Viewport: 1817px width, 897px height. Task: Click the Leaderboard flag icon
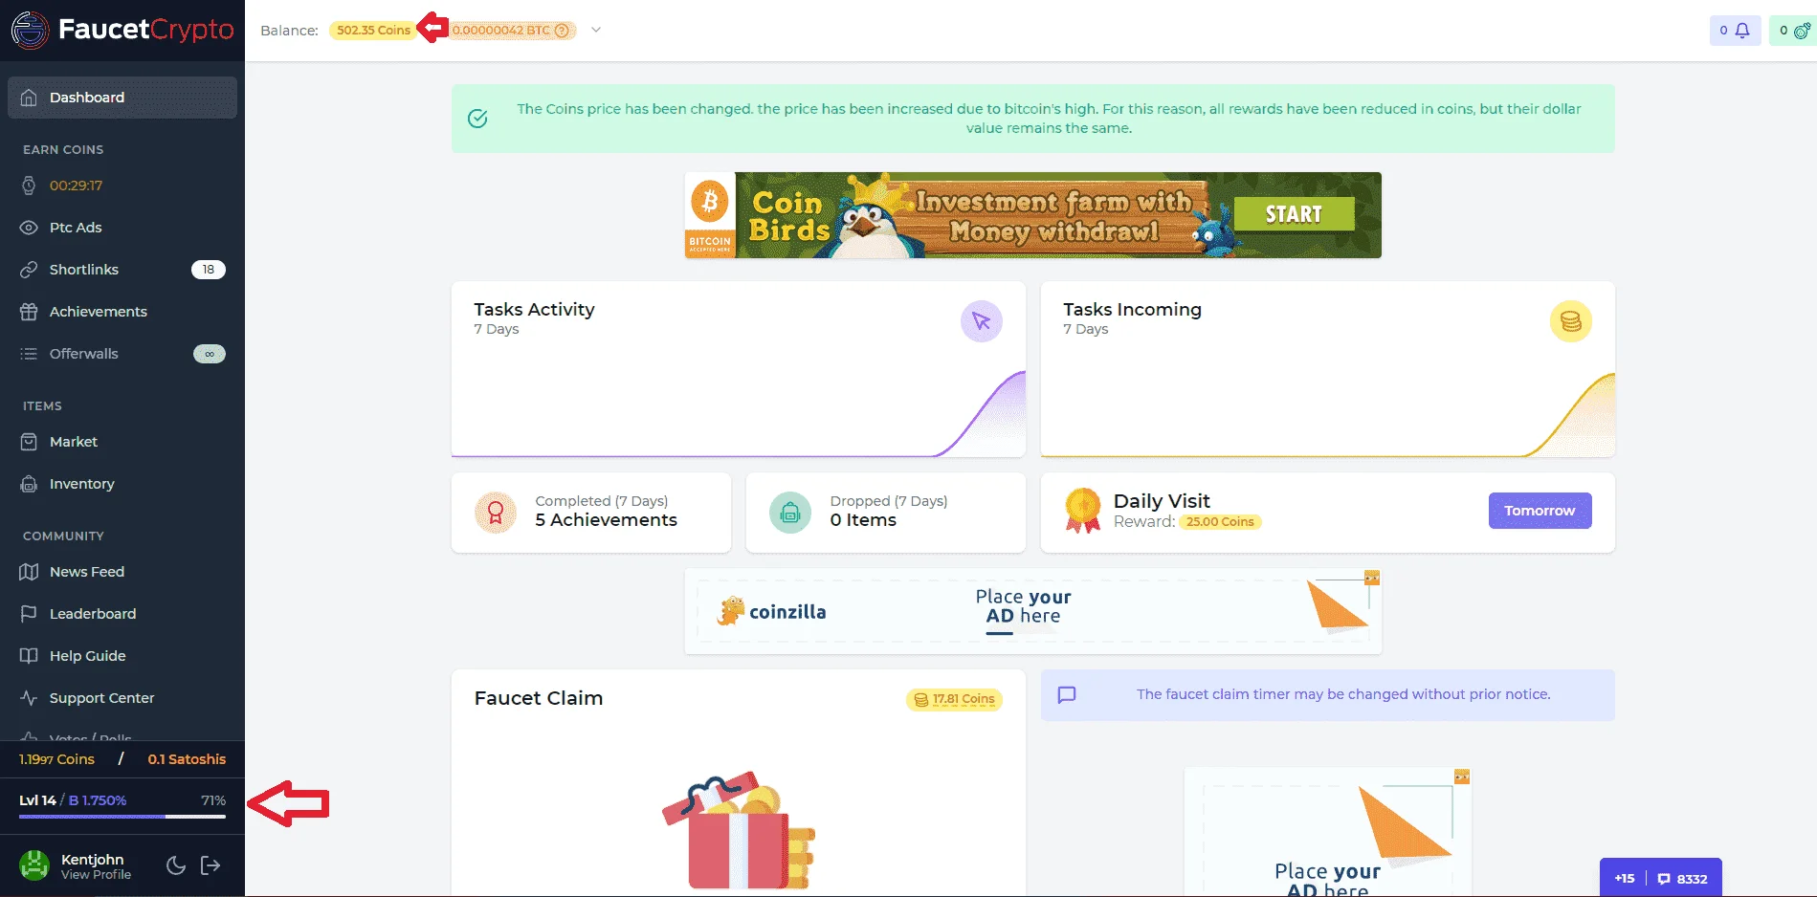pyautogui.click(x=29, y=614)
